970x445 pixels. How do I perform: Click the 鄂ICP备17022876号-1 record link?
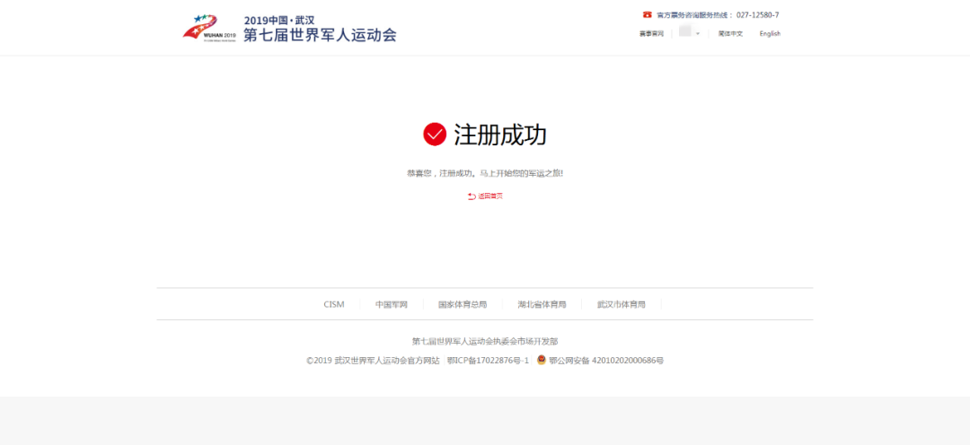[x=488, y=360]
